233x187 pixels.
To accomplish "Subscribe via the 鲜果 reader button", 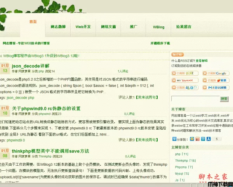I will coord(216,80).
